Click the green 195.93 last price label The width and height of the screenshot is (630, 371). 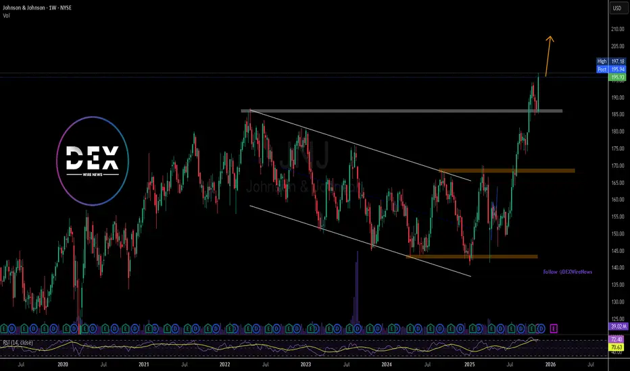click(x=618, y=77)
